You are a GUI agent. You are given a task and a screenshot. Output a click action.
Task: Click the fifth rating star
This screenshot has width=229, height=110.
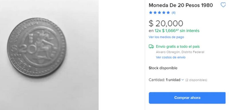pos(168,13)
